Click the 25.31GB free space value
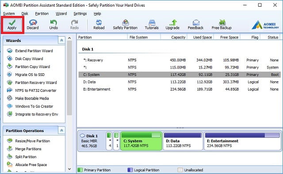The height and width of the screenshot is (174, 283). 232,75
